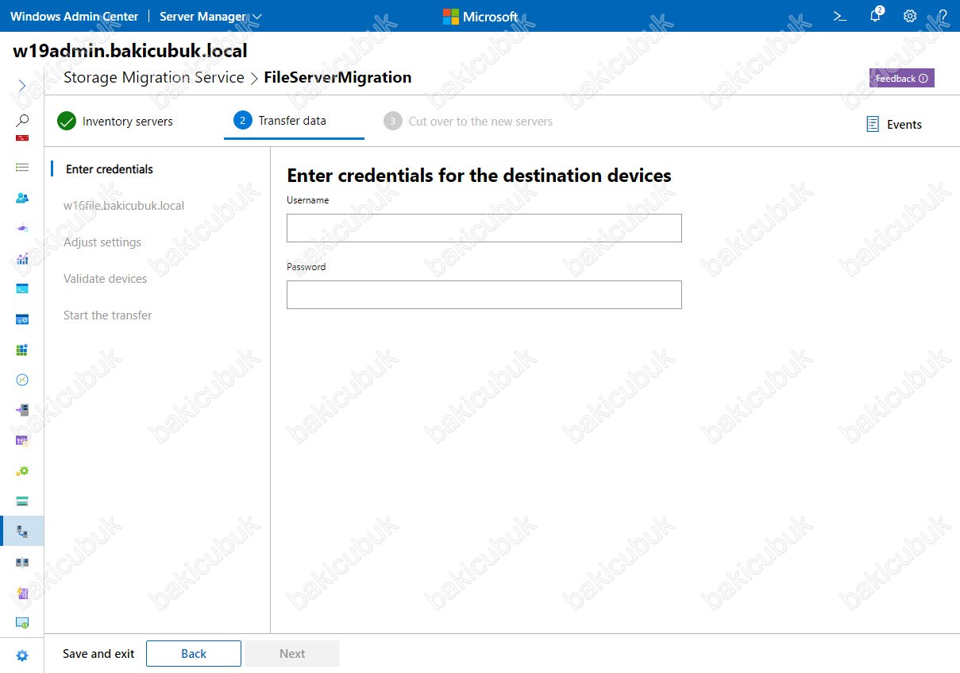Open the PowerShell tool in the sidebar
The width and height of the screenshot is (960, 673).
coord(22,288)
